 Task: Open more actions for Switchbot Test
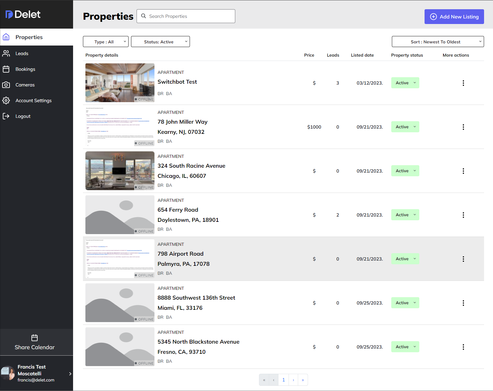click(463, 83)
